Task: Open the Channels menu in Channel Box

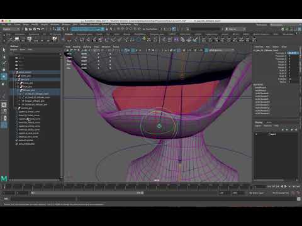Action: pos(259,46)
